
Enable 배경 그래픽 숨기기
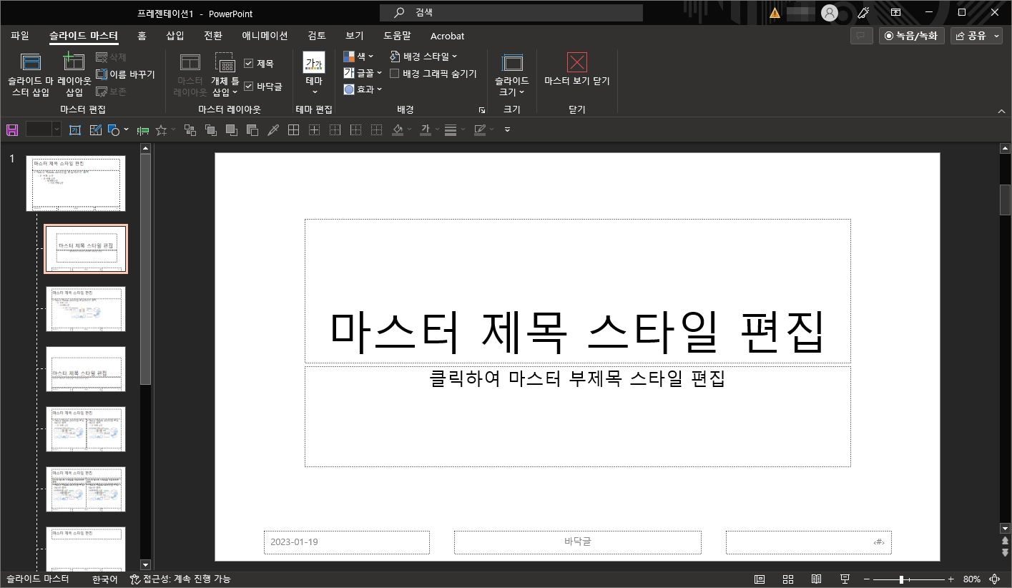click(395, 72)
